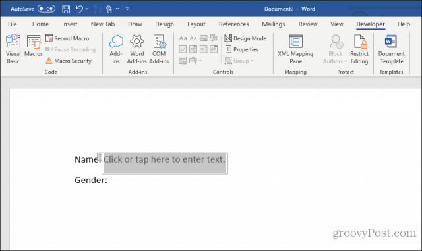Switch to the Insert tab
422x251 pixels.
[70, 24]
